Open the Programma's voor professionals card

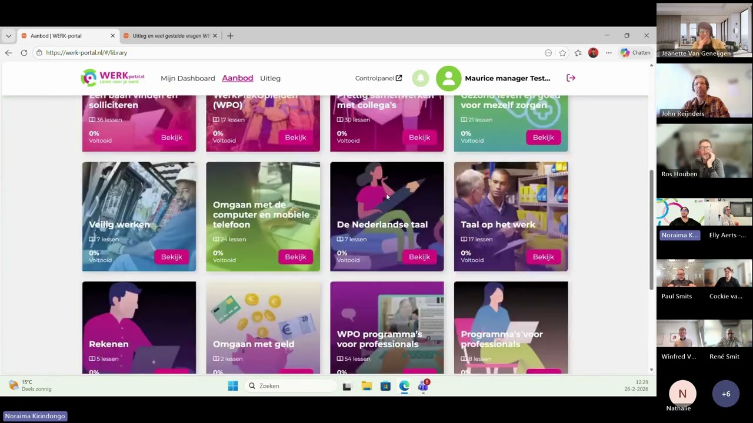click(x=511, y=327)
